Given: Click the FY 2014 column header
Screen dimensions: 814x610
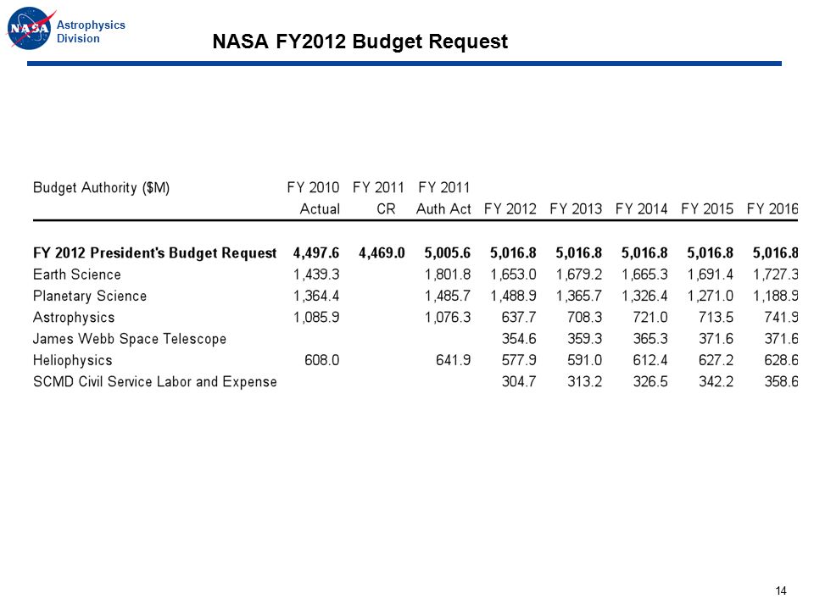Looking at the screenshot, I should 641,208.
